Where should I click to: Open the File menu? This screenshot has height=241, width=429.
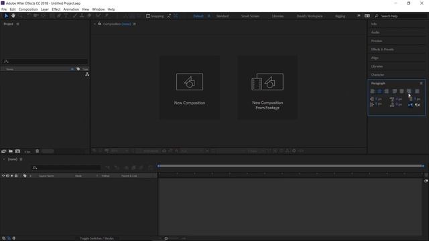coord(4,9)
